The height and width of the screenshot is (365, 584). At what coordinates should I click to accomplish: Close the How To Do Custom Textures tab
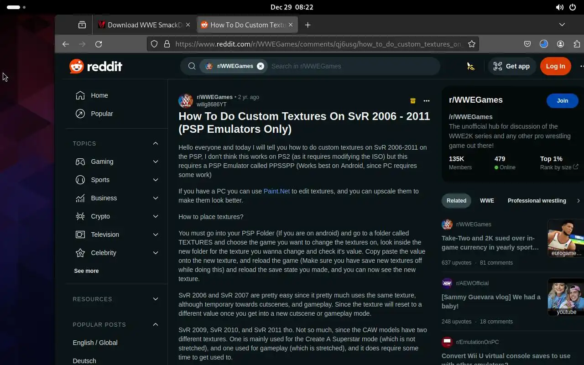point(291,25)
